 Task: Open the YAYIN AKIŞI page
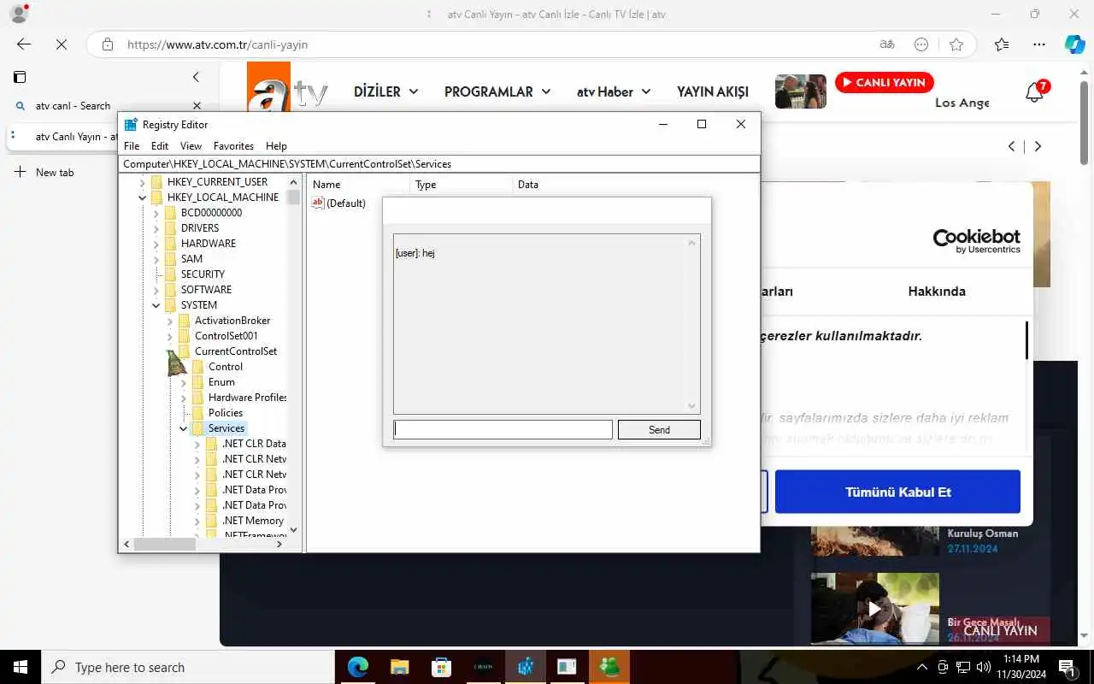713,91
